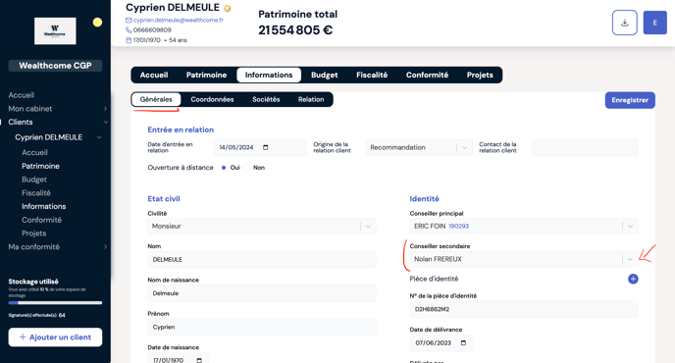The image size is (675, 363).
Task: Switch to the Budget top tab
Action: pyautogui.click(x=324, y=75)
